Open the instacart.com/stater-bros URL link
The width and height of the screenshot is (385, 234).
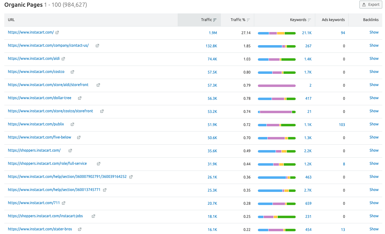(x=40, y=229)
